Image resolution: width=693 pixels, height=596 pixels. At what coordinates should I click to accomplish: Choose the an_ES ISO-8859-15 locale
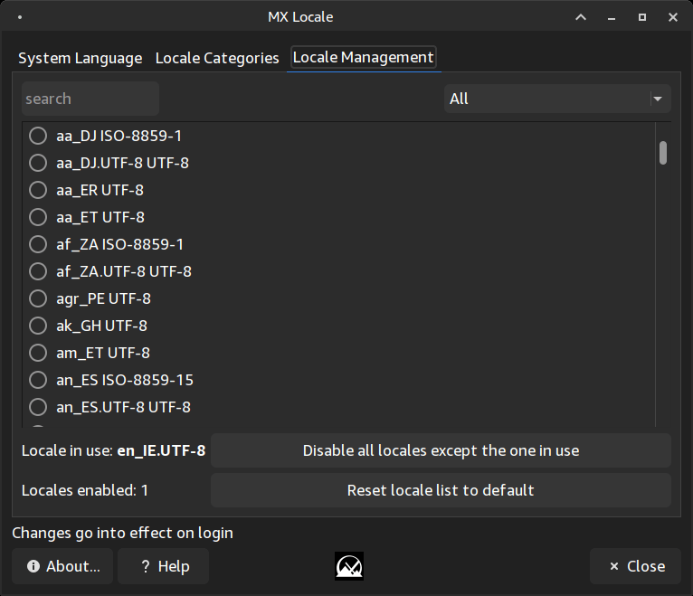tap(38, 380)
